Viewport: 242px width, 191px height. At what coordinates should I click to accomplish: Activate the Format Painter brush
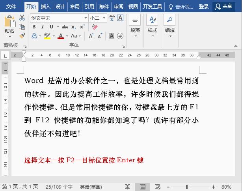click(x=22, y=36)
